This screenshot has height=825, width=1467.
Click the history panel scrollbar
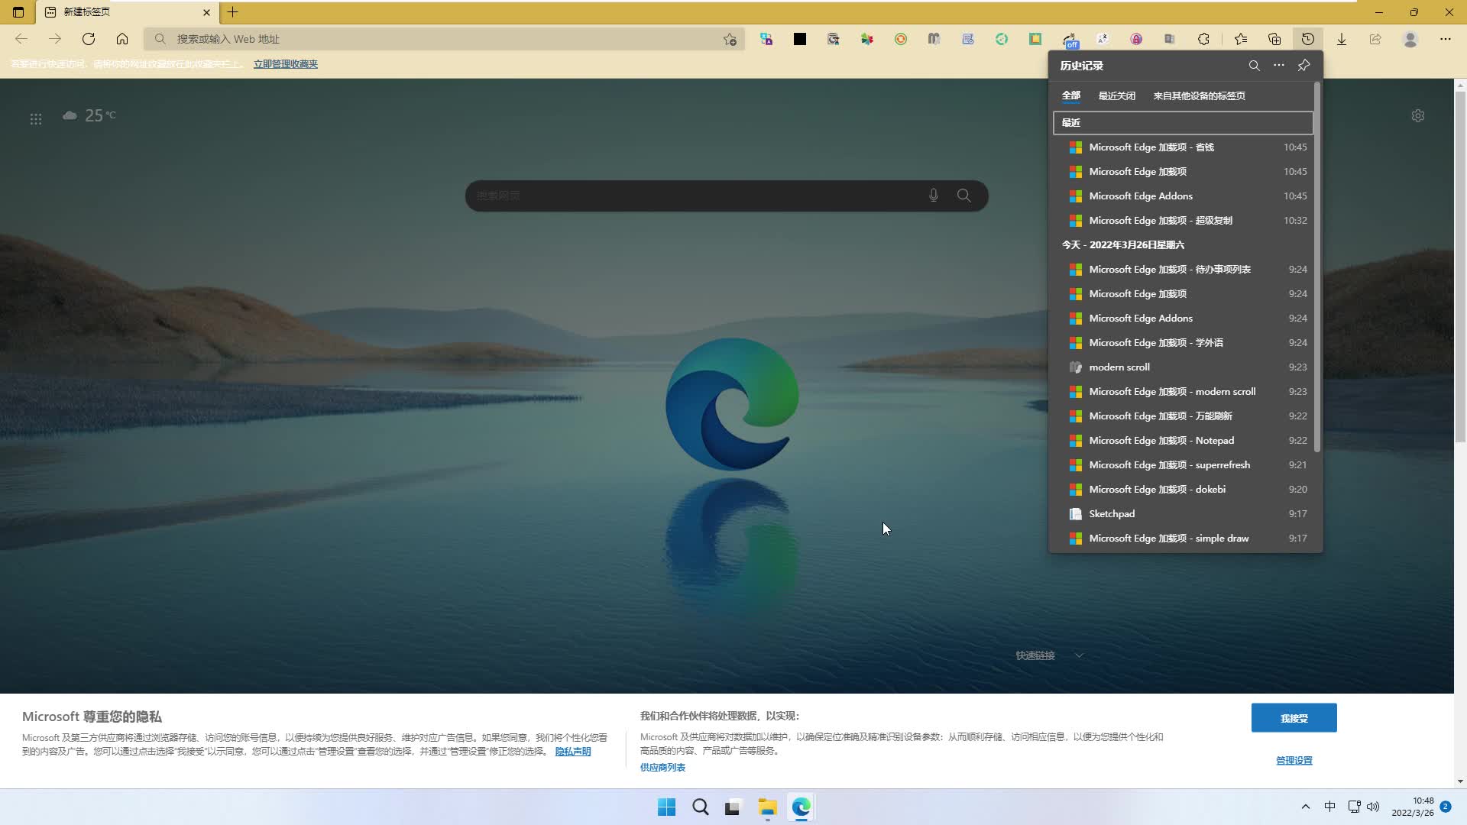(x=1317, y=267)
